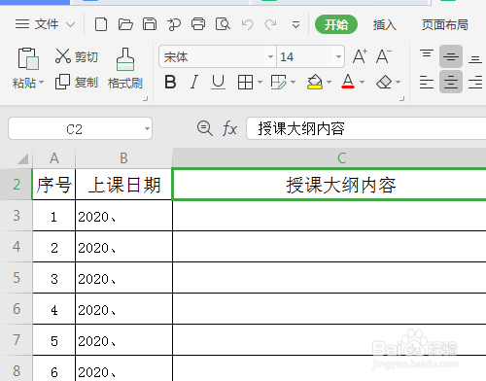
Task: Open the font size 14 dropdown
Action: [338, 57]
